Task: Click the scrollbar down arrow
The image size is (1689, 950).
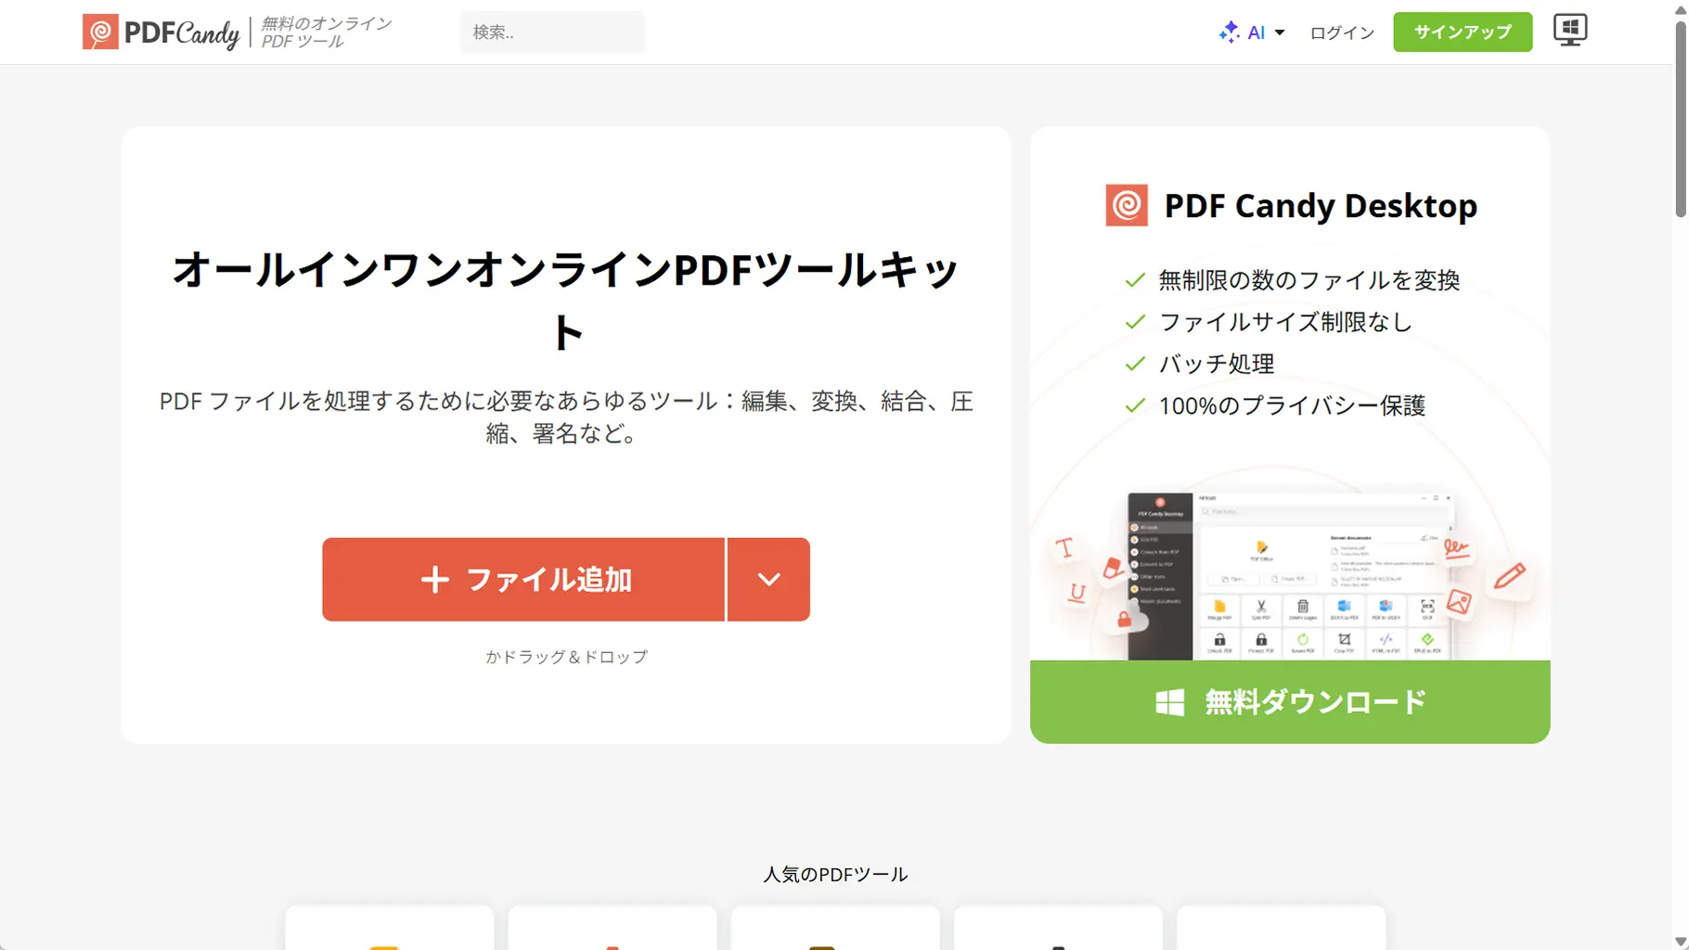Action: pos(1681,942)
